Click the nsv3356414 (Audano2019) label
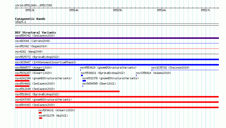 153,73
